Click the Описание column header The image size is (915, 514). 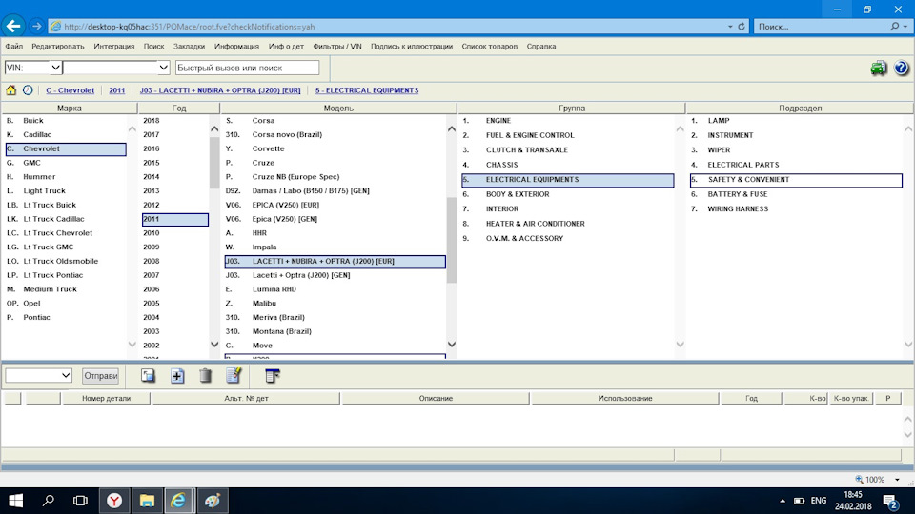click(436, 399)
